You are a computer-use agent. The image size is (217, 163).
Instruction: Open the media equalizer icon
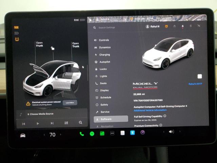[x=66, y=123]
